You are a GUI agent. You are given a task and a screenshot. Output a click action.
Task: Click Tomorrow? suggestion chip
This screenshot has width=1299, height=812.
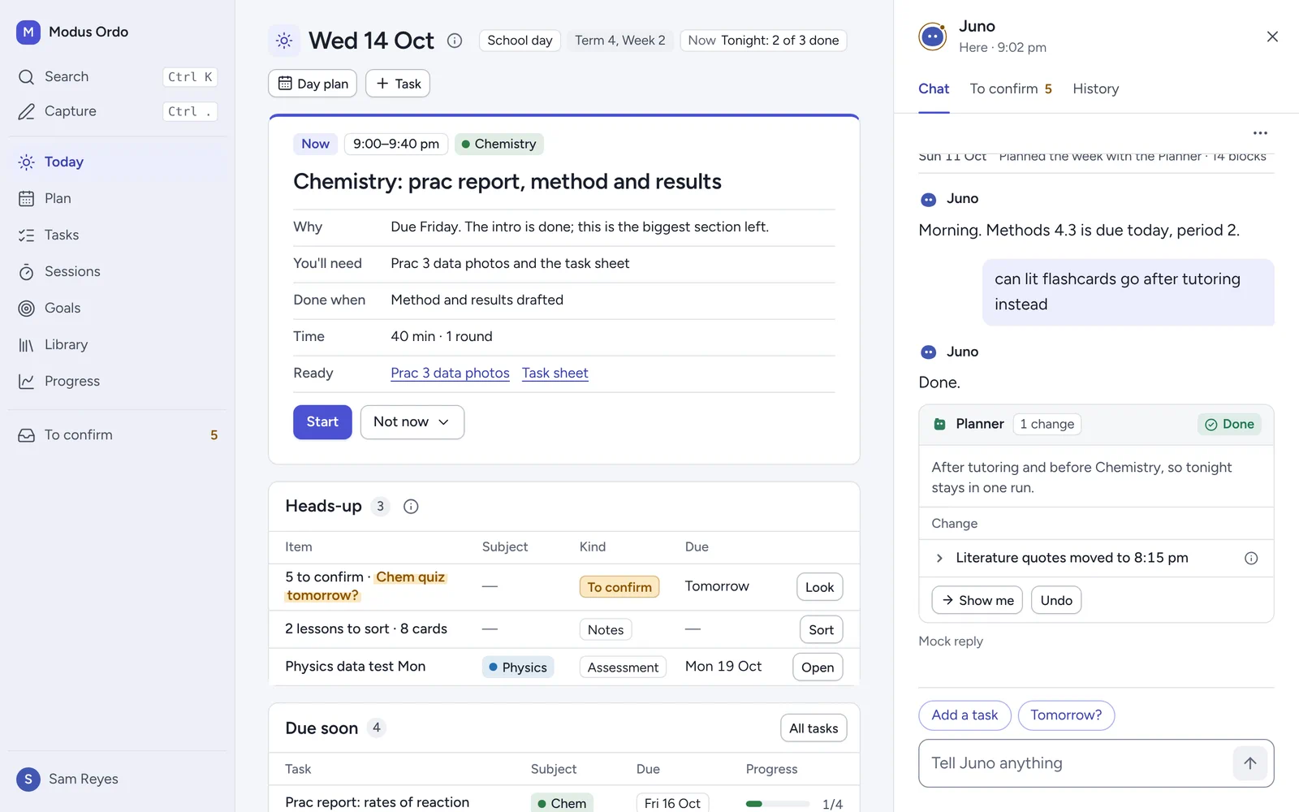[x=1066, y=715]
